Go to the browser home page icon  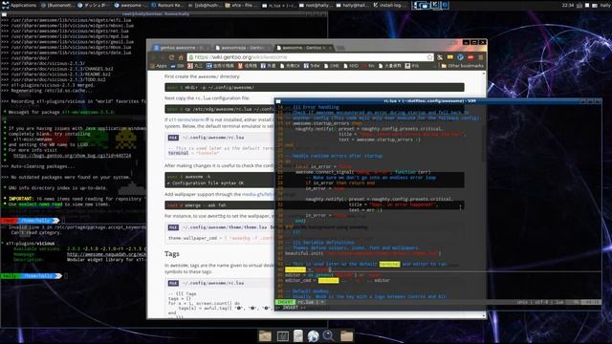[181, 57]
